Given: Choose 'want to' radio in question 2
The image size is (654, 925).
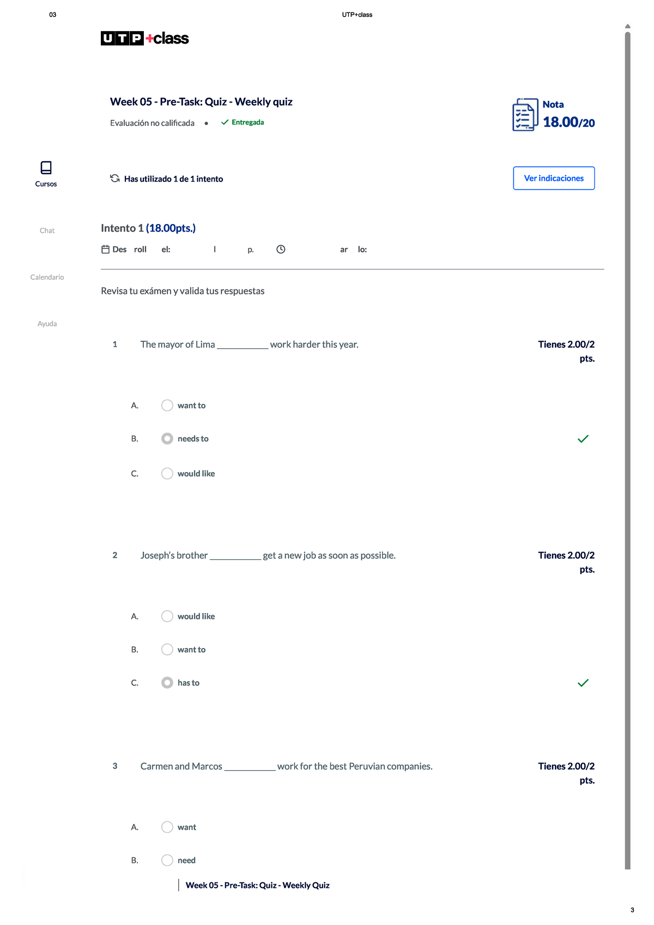Looking at the screenshot, I should (x=167, y=650).
